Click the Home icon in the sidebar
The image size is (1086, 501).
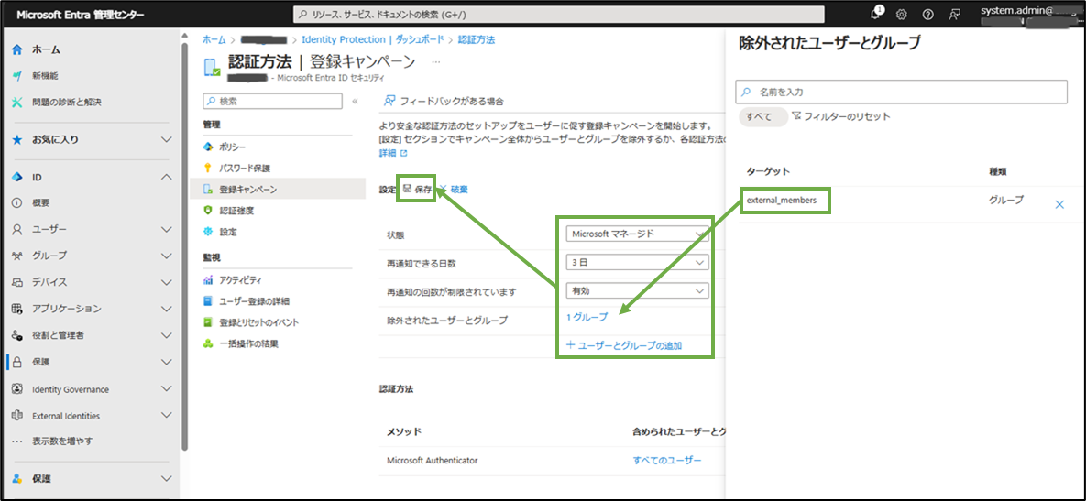coord(17,49)
